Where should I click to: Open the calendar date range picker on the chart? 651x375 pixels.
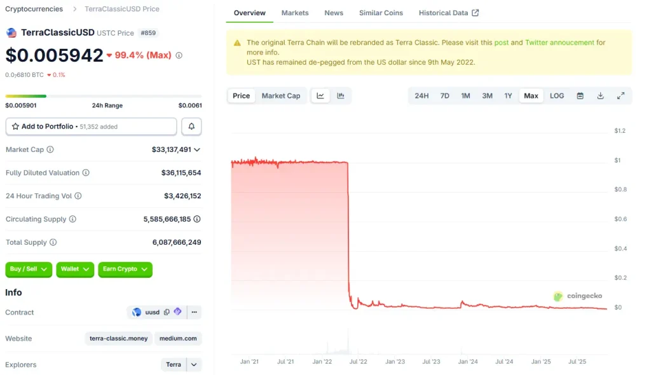click(x=580, y=95)
